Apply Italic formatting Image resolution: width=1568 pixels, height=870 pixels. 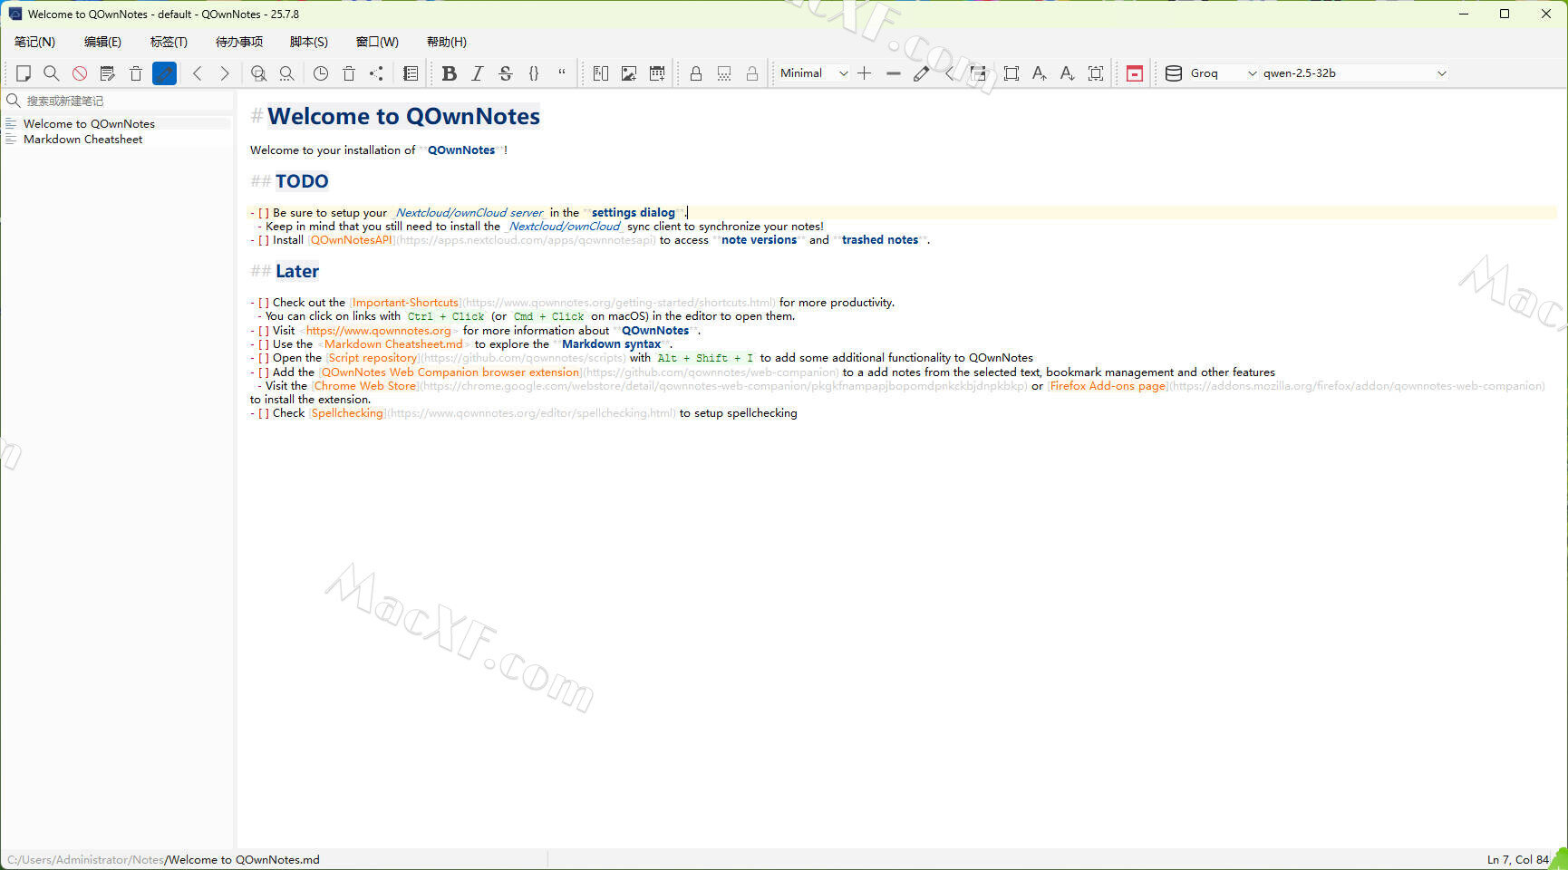(x=478, y=73)
